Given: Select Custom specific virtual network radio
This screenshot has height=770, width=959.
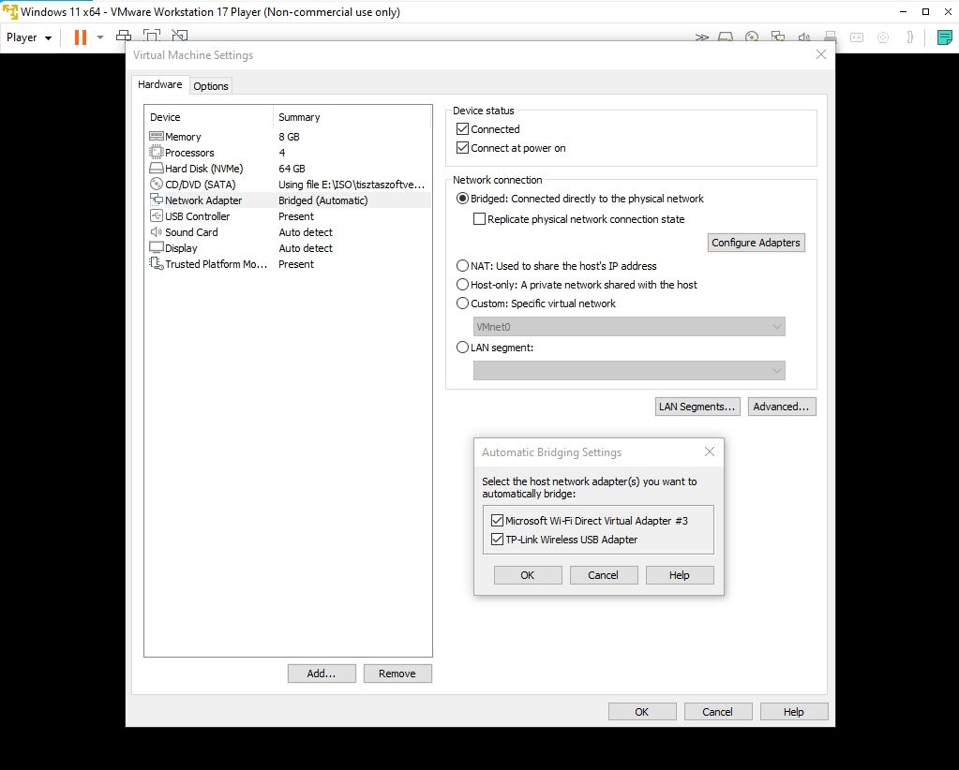Looking at the screenshot, I should point(462,304).
